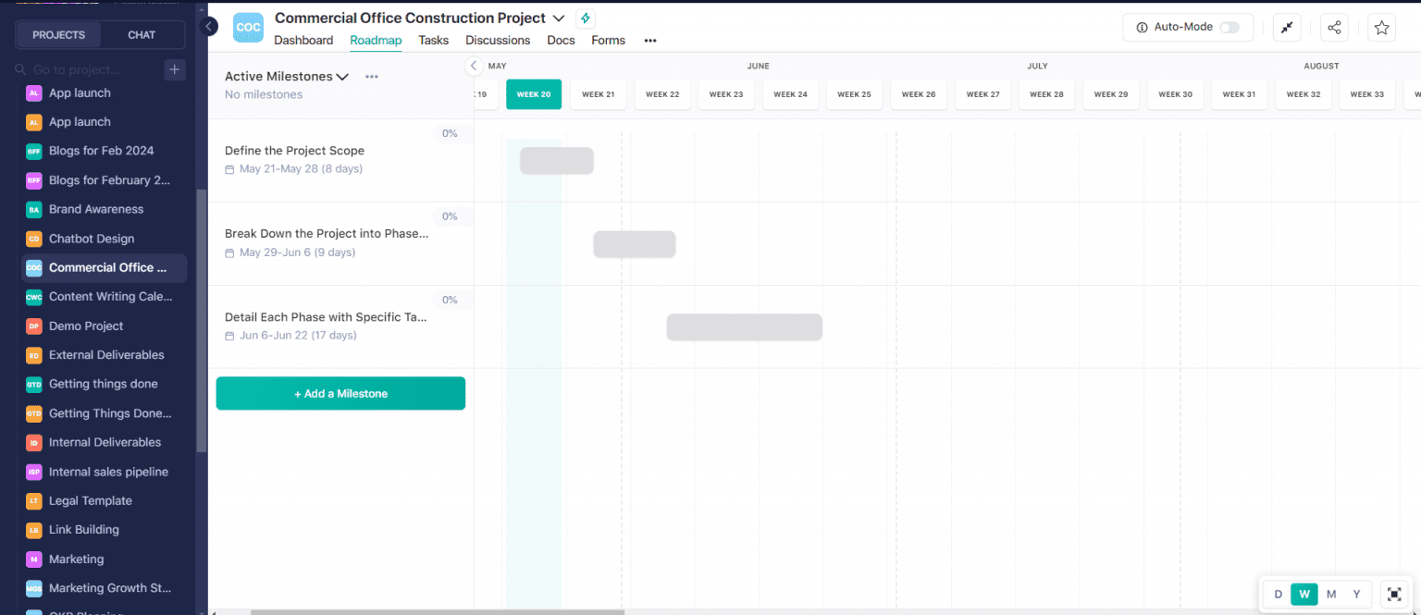The width and height of the screenshot is (1421, 615).
Task: Switch the timeline to Day view
Action: [x=1278, y=594]
